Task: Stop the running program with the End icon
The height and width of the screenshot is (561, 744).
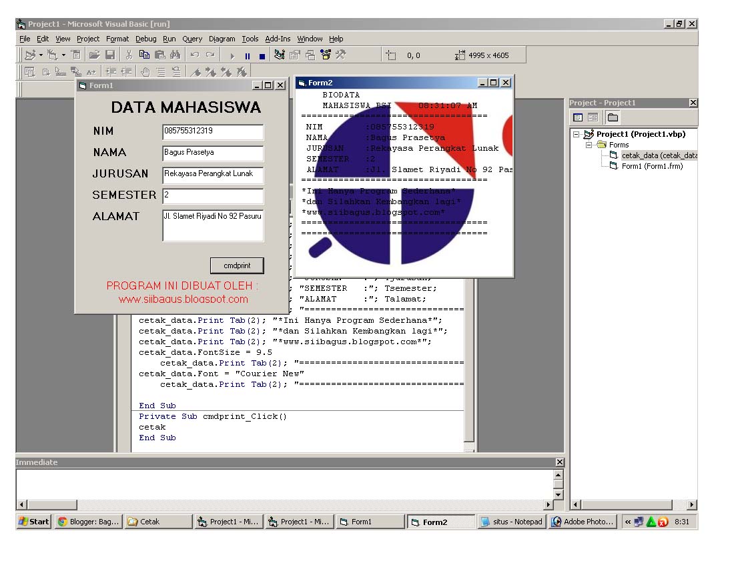Action: pos(262,55)
